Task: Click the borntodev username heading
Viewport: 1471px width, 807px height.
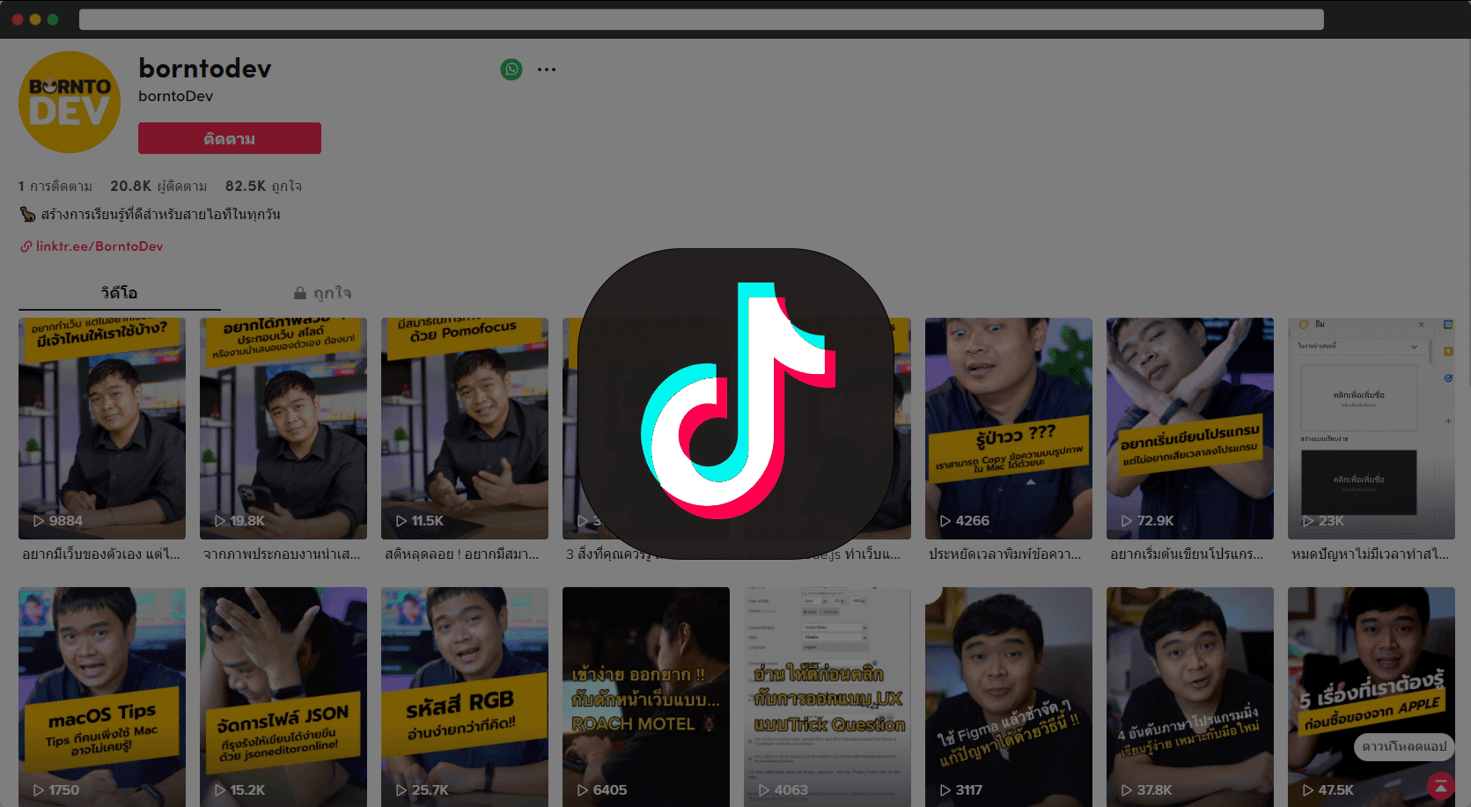Action: [x=205, y=69]
